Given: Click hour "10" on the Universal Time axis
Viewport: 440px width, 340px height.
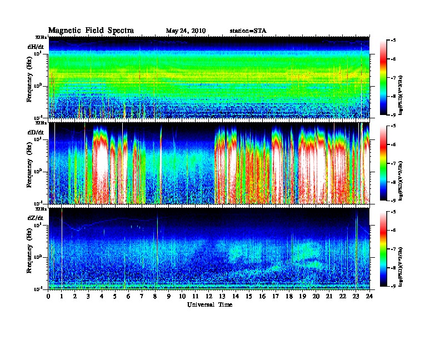Looking at the screenshot, I should click(x=182, y=297).
